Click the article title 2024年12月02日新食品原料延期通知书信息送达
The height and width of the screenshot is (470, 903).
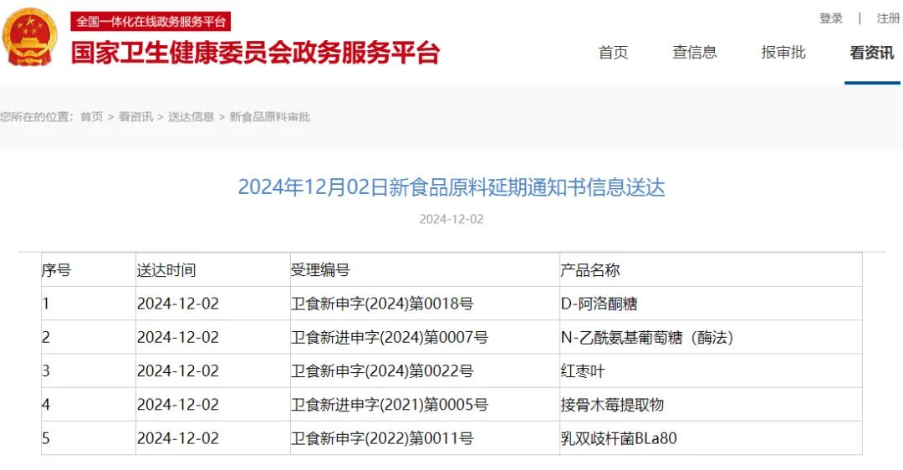[451, 187]
